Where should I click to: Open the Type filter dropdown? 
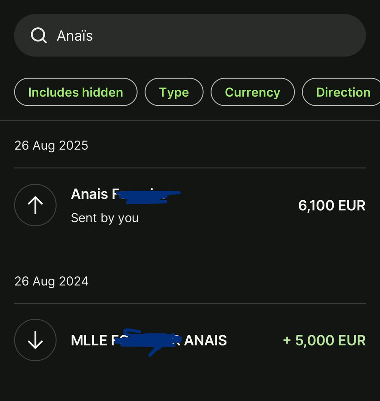coord(174,92)
